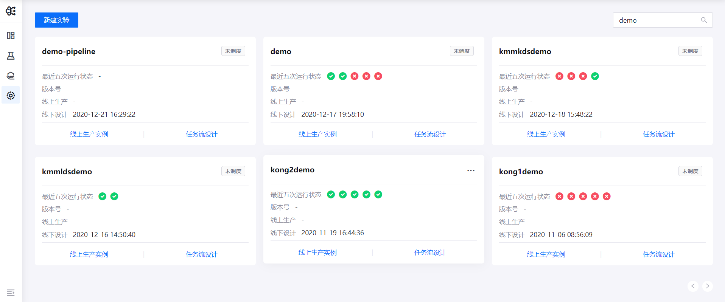
Task: Open 任务流设计 for kmmldsdemo
Action: tap(202, 254)
